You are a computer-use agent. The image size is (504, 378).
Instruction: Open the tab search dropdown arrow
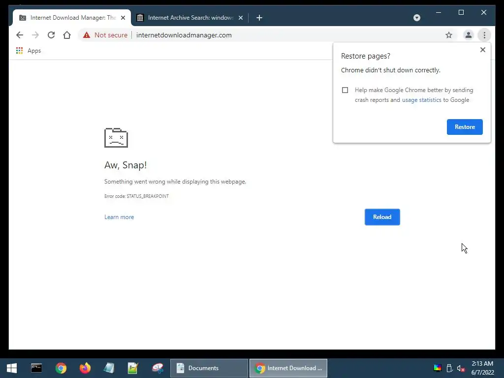[416, 18]
